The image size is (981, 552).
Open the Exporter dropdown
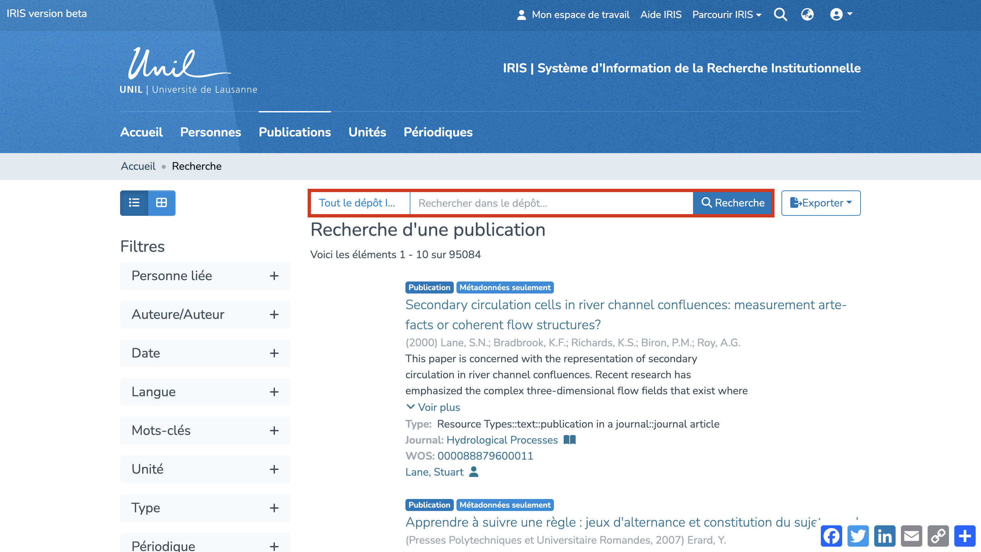pos(821,203)
